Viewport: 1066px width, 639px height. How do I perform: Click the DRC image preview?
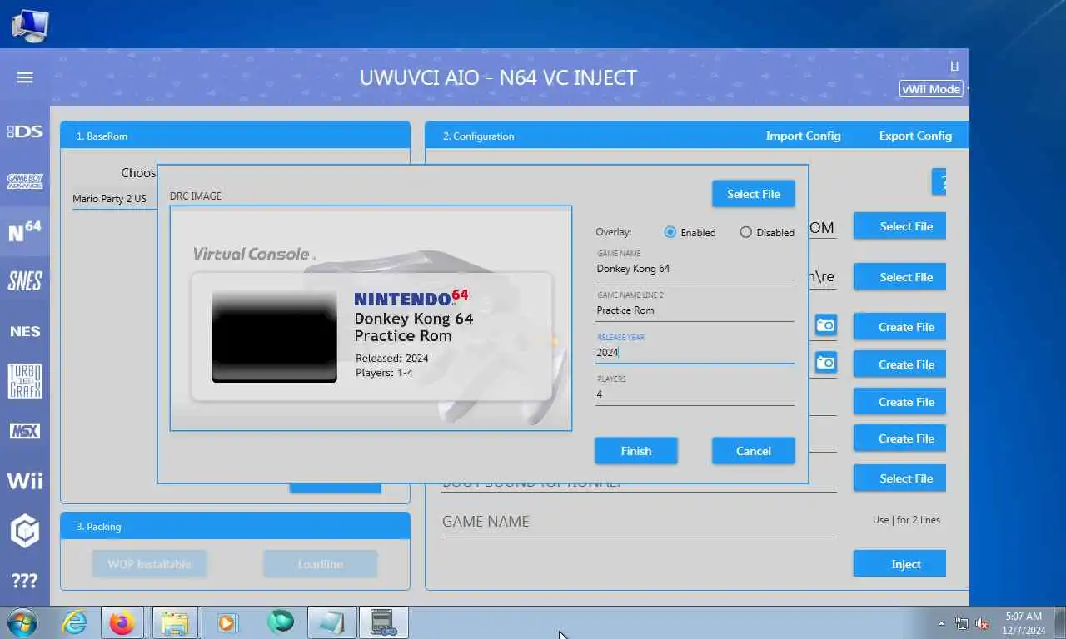371,318
